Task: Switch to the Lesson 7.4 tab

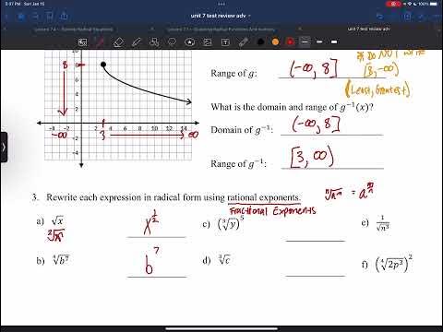Action: click(74, 30)
